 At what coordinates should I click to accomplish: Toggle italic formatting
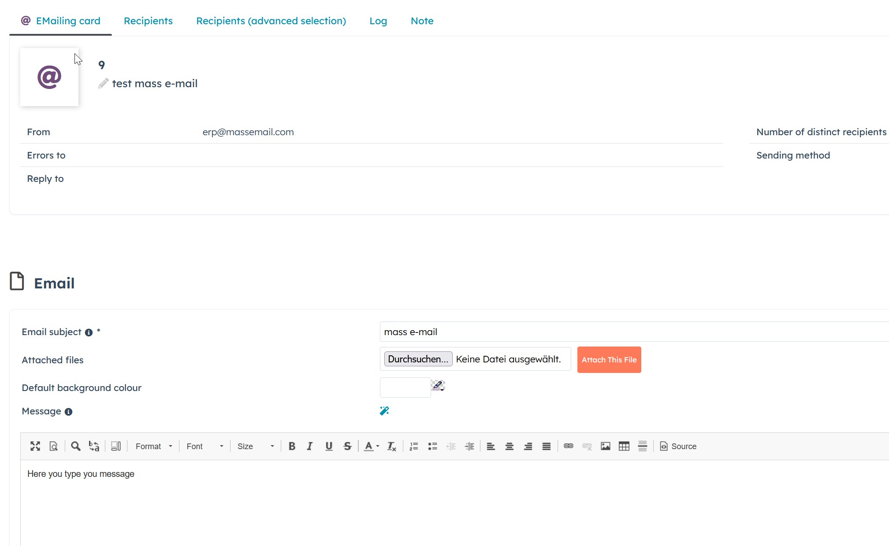pyautogui.click(x=310, y=446)
